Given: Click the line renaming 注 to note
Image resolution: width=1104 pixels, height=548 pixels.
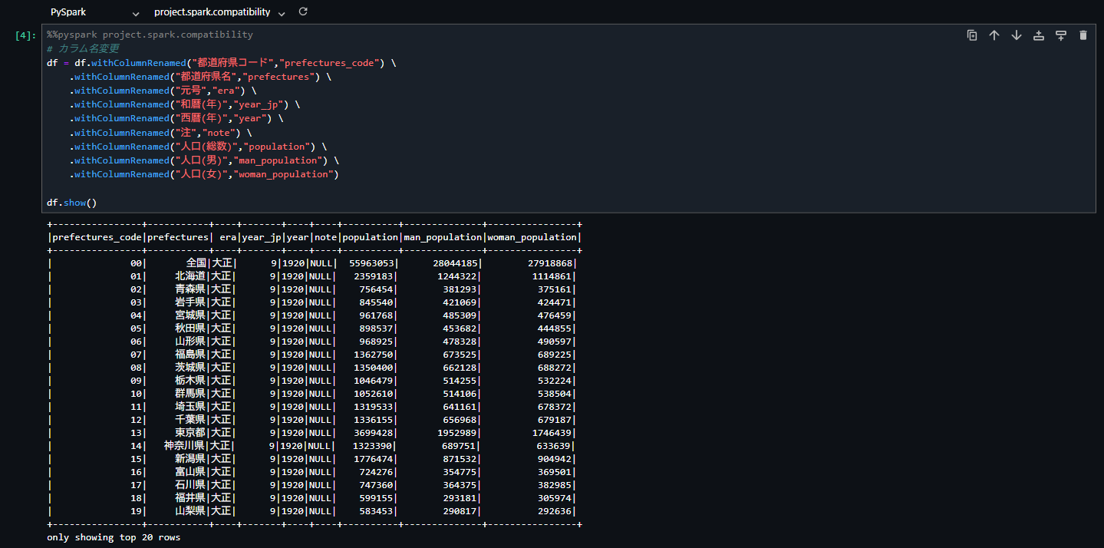Looking at the screenshot, I should (160, 133).
